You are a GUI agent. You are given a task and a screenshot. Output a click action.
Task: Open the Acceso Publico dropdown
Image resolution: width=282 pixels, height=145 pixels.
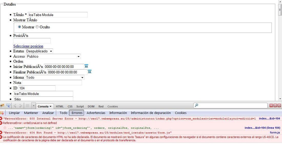(53, 56)
